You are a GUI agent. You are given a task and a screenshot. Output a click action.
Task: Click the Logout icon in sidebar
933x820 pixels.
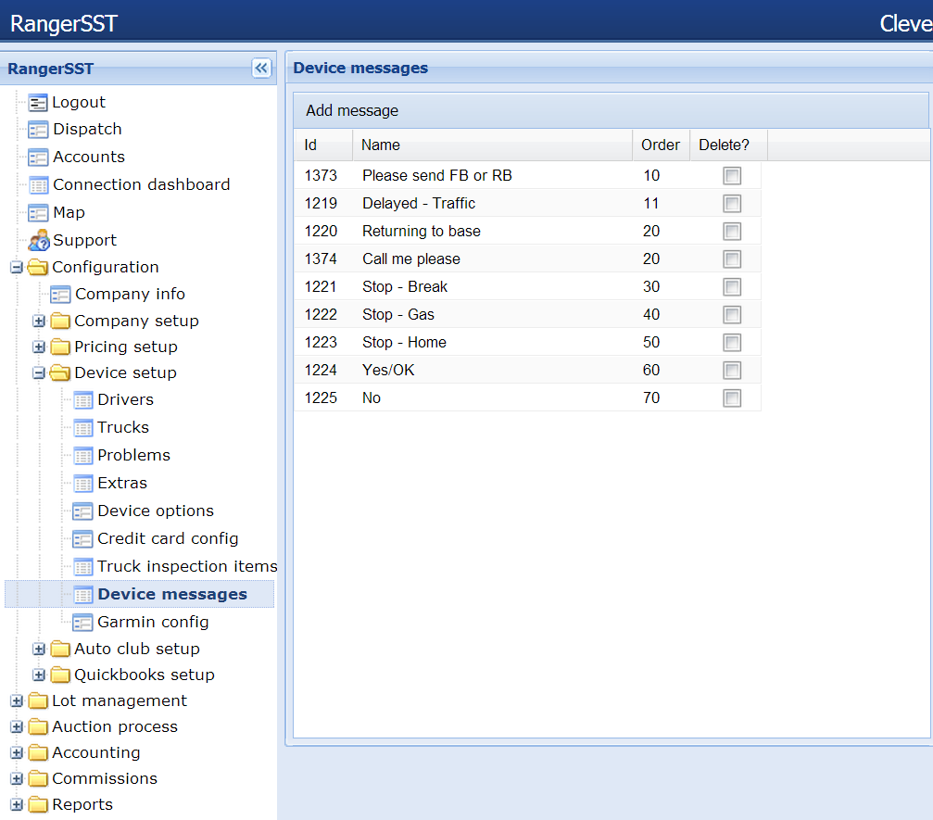[37, 103]
